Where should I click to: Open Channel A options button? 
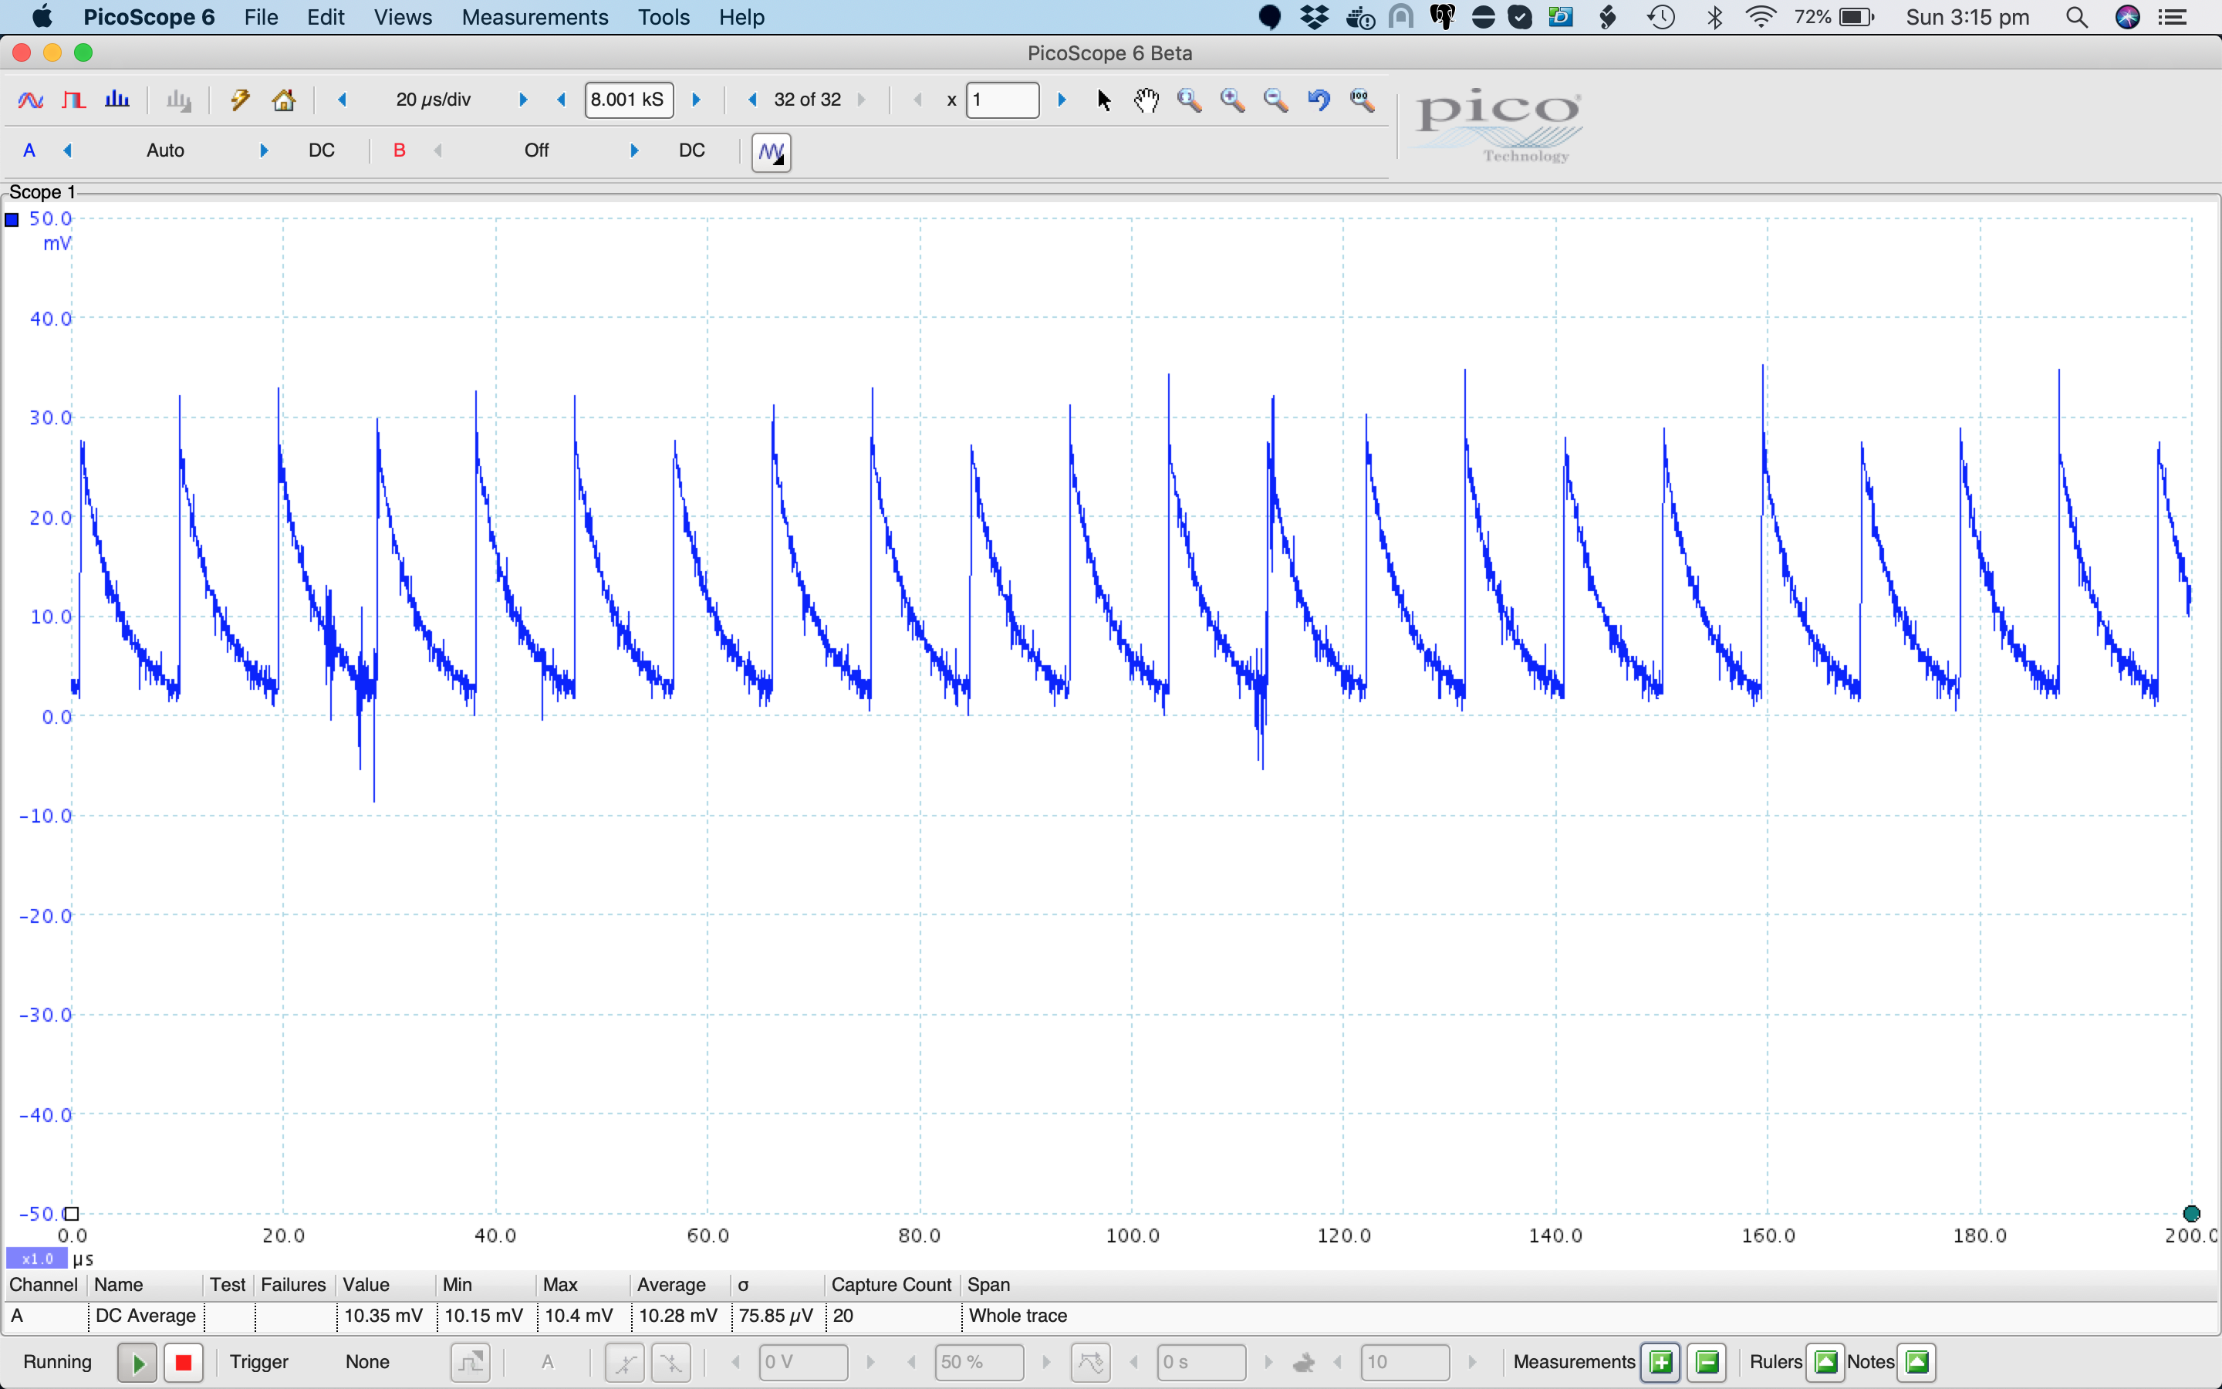pos(29,150)
